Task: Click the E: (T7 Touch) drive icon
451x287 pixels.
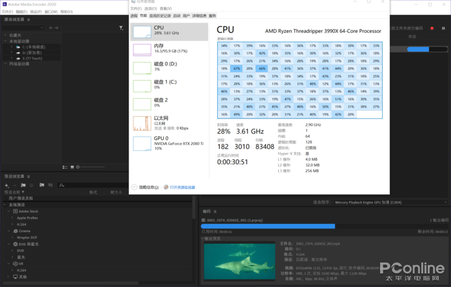Action: click(x=18, y=59)
